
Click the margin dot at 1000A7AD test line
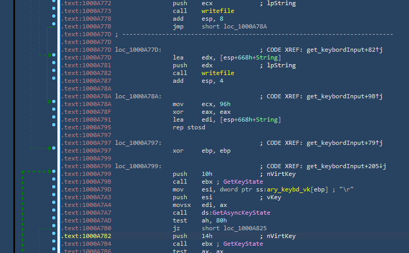pyautogui.click(x=54, y=220)
